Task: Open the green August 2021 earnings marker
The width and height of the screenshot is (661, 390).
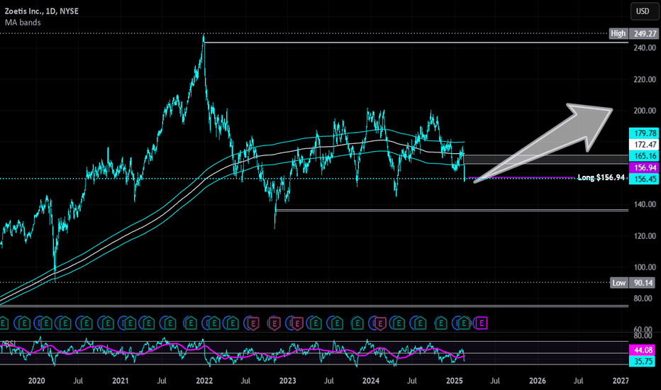Action: point(170,323)
